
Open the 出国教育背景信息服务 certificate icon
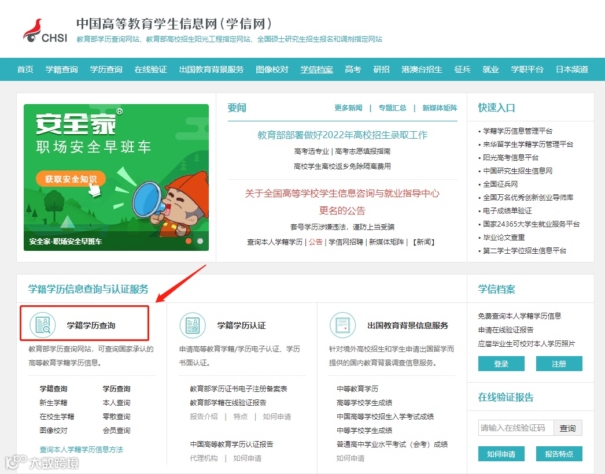click(342, 325)
